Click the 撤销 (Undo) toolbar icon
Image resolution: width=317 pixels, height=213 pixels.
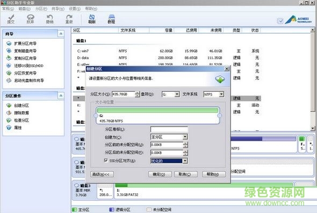[49, 19]
